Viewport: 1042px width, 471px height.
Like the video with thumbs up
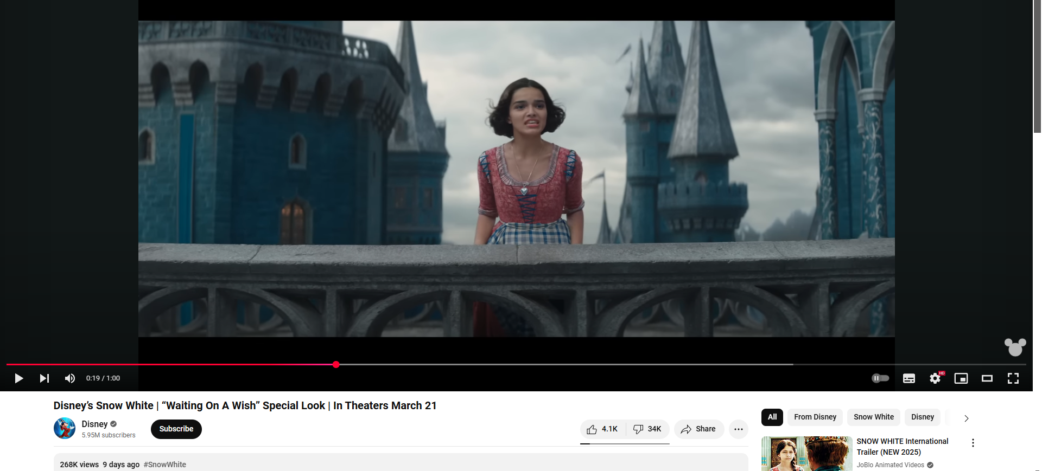(602, 429)
